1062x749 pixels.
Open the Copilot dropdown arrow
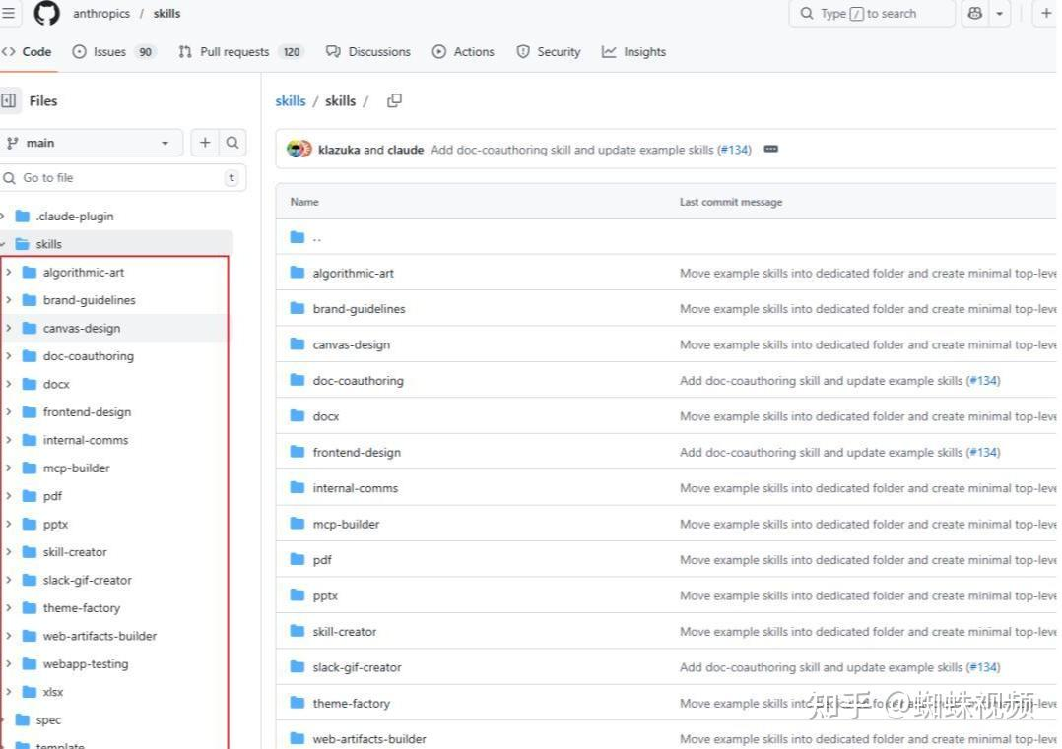(999, 13)
